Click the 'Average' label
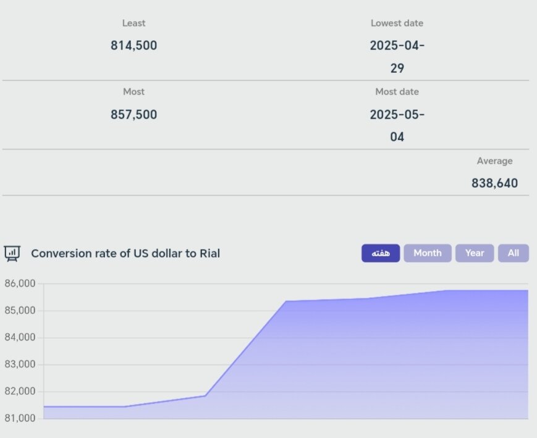This screenshot has width=537, height=438. point(494,161)
